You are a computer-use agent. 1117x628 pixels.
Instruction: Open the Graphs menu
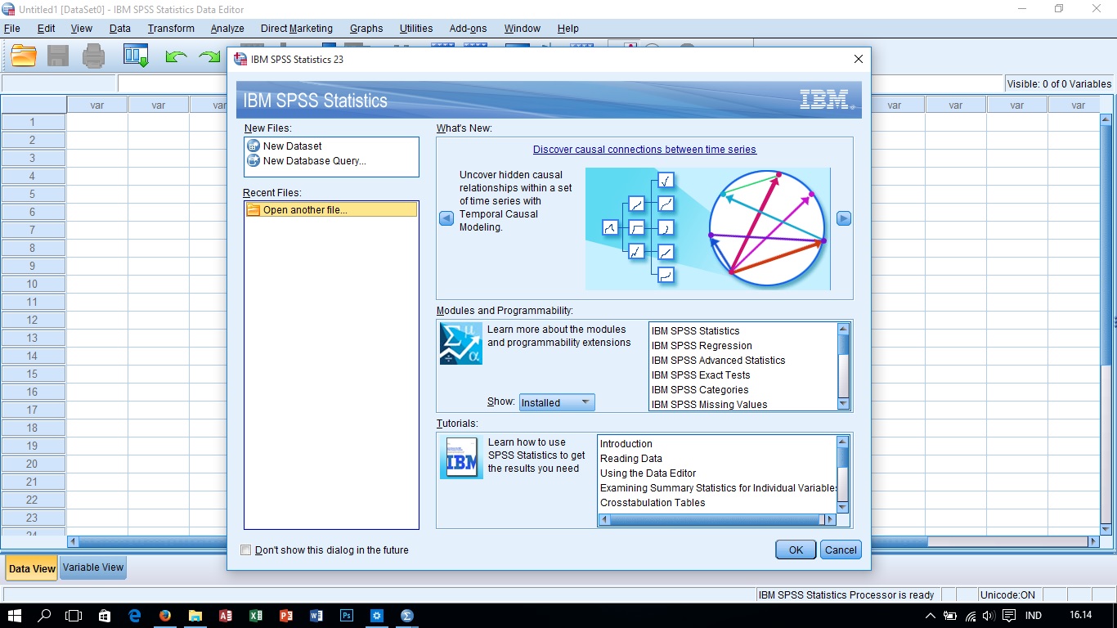click(366, 28)
